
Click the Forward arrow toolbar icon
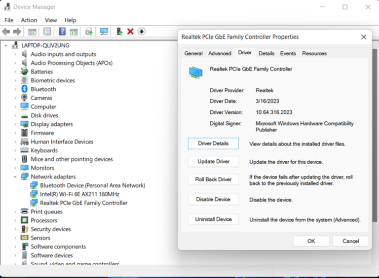tap(17, 32)
